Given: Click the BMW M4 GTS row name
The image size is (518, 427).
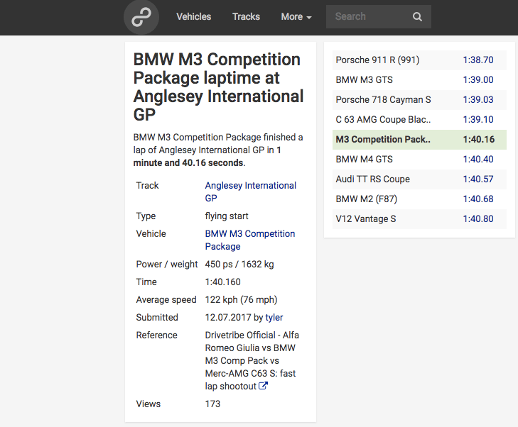Looking at the screenshot, I should pyautogui.click(x=364, y=160).
